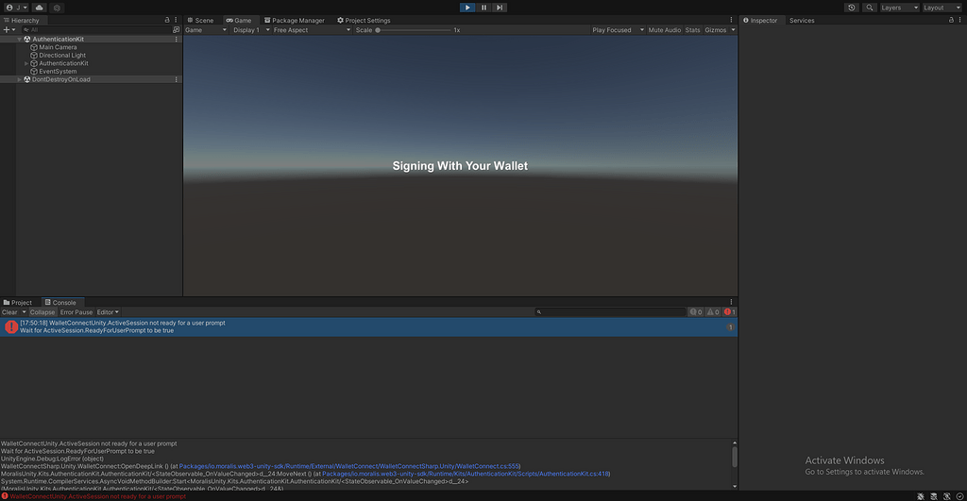Select the Game tab

[239, 21]
